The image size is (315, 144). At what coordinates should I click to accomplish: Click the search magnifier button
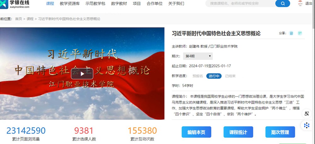point(283,3)
